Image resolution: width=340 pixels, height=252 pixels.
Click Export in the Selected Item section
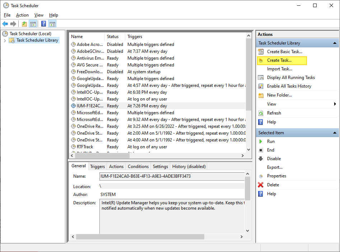[275, 167]
